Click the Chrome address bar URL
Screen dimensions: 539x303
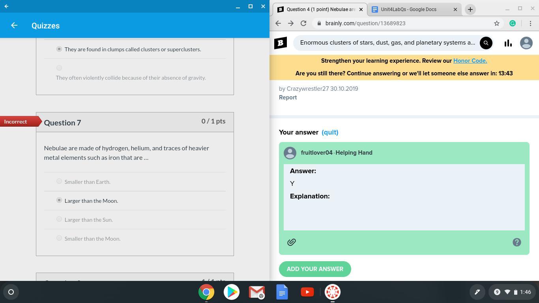365,23
